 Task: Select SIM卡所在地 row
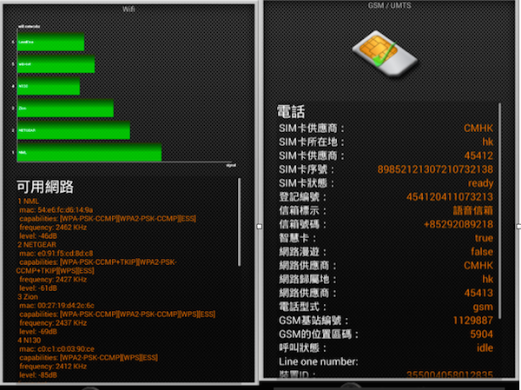(386, 142)
